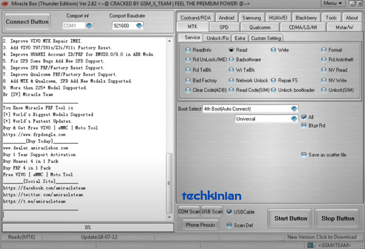Click the 0% progress bar
The height and width of the screenshot is (249, 365).
point(88,227)
